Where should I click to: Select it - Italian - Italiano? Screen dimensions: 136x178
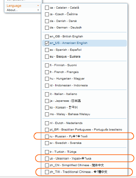(84, 94)
